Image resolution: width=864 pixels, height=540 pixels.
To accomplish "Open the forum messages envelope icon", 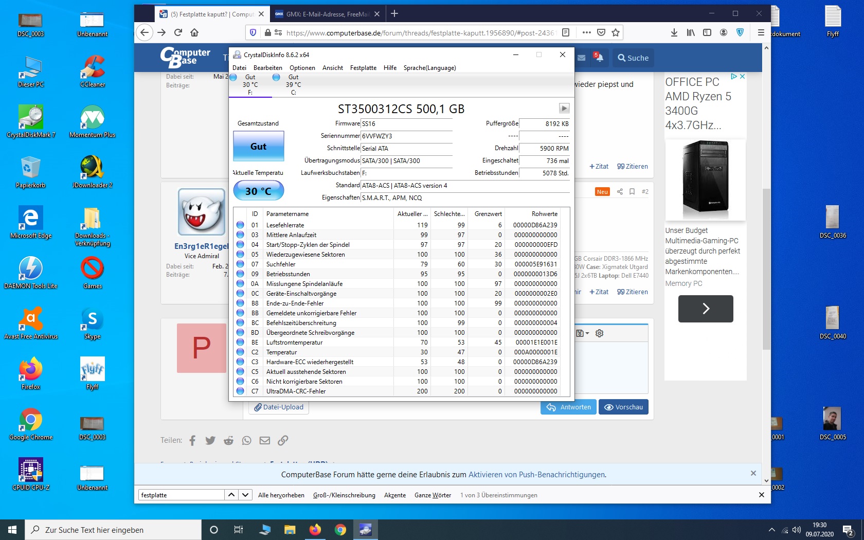I will 581,58.
